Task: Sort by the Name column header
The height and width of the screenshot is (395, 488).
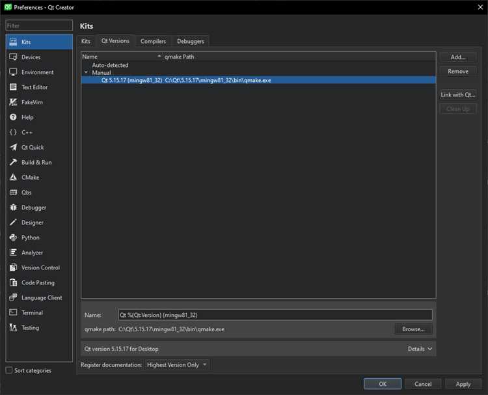Action: point(122,57)
